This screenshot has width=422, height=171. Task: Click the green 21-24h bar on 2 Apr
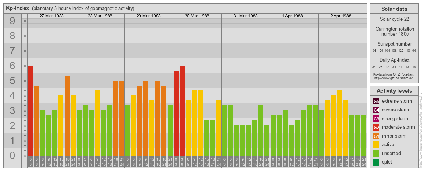[x=364, y=135]
